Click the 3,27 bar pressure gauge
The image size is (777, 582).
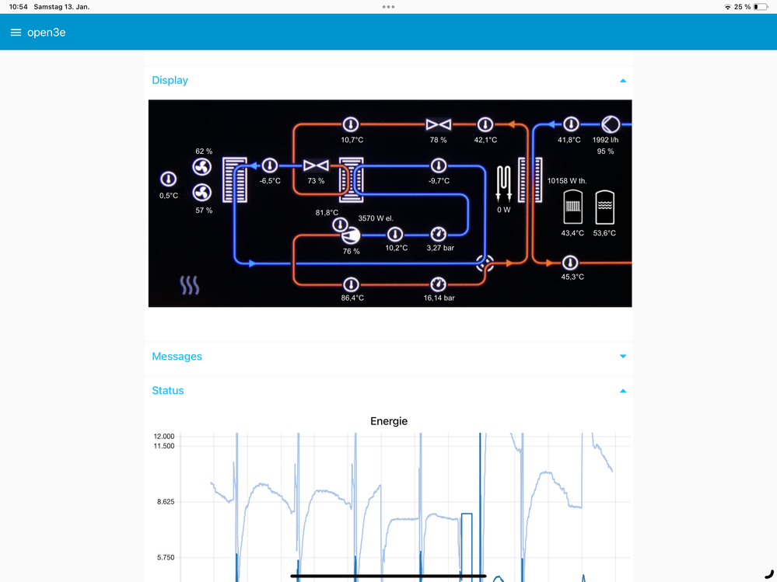click(x=439, y=234)
